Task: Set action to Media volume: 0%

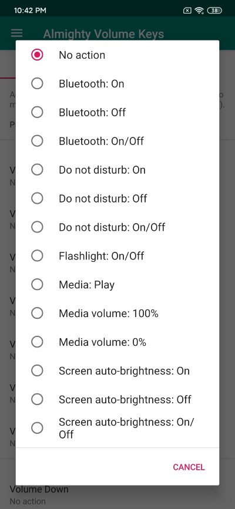Action: tap(117, 342)
